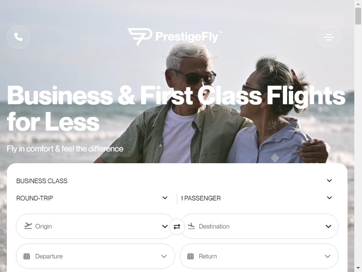The width and height of the screenshot is (362, 272).
Task: Expand the Origin field chevron
Action: pos(165,226)
